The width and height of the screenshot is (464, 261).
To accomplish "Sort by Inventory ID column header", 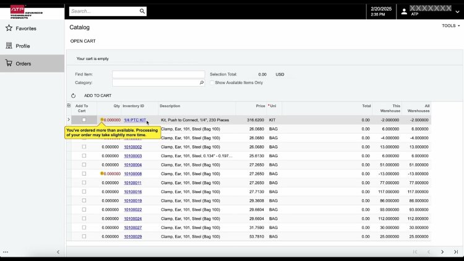I will tap(133, 106).
